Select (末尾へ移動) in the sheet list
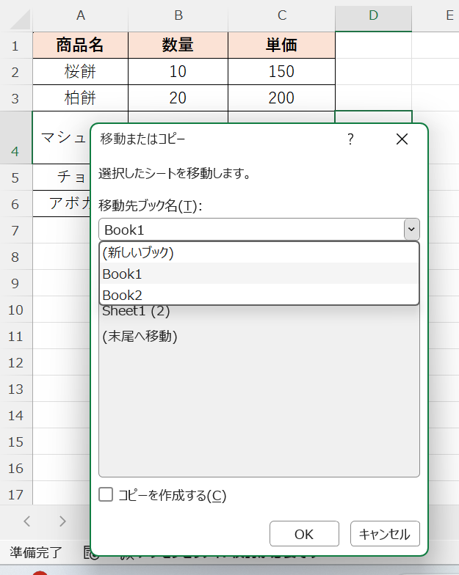459x575 pixels. click(140, 337)
